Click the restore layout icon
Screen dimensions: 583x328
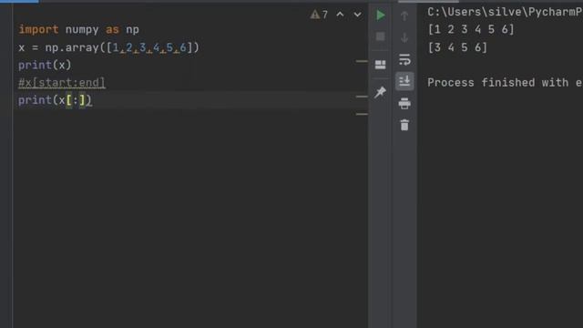point(381,65)
